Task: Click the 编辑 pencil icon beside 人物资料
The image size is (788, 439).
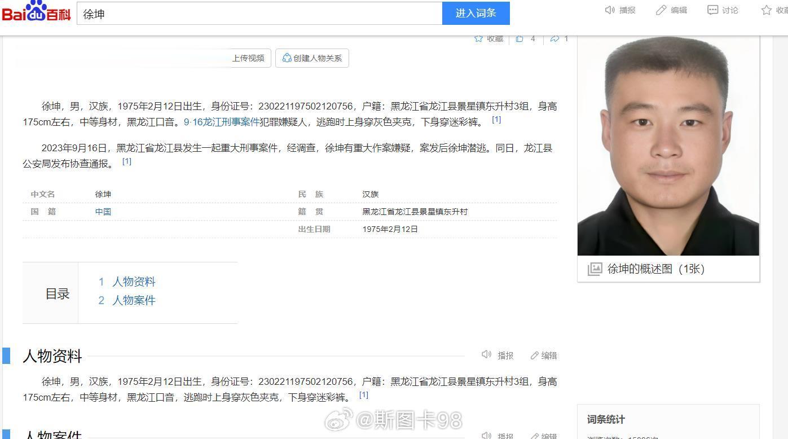Action: pos(535,355)
